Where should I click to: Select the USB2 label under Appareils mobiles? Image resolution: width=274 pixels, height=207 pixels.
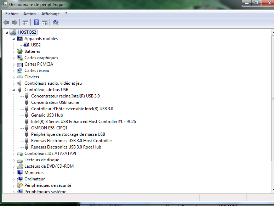tap(36, 45)
